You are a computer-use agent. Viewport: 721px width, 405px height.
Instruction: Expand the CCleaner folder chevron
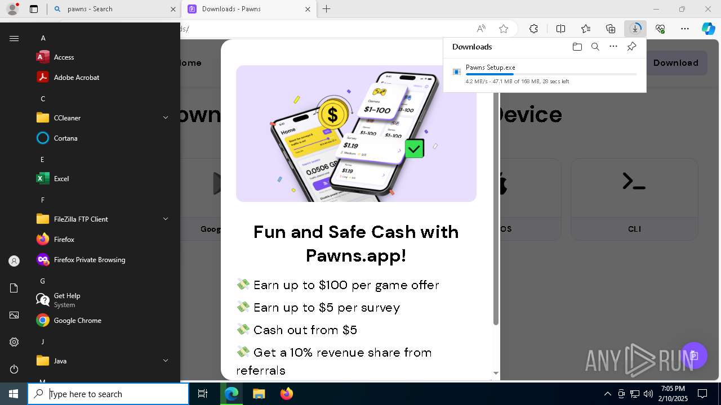coord(166,118)
